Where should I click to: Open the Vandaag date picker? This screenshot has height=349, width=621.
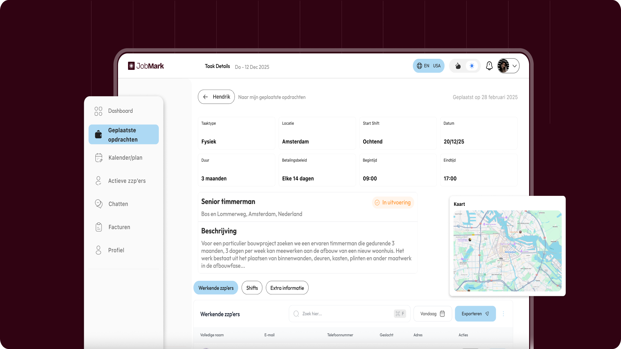[432, 314]
